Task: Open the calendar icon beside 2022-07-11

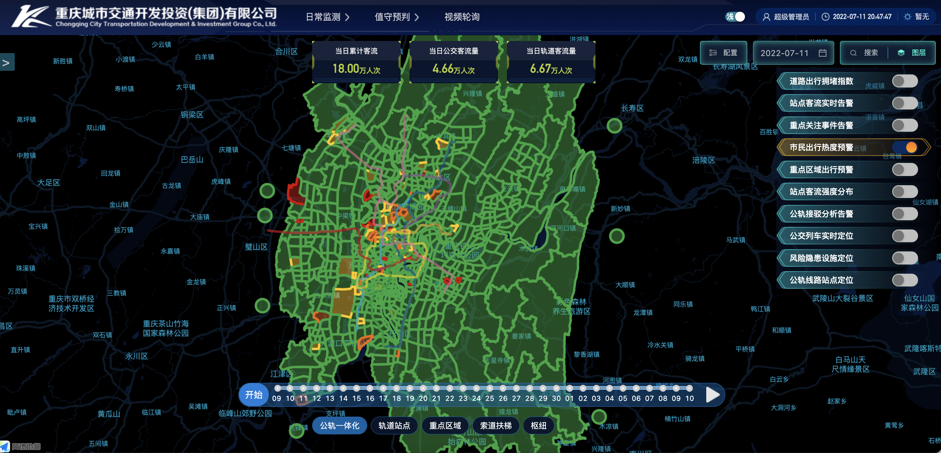Action: (x=823, y=53)
